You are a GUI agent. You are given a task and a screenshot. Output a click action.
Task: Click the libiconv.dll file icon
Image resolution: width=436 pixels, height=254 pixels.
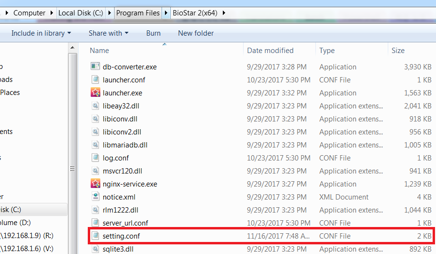[x=95, y=119]
